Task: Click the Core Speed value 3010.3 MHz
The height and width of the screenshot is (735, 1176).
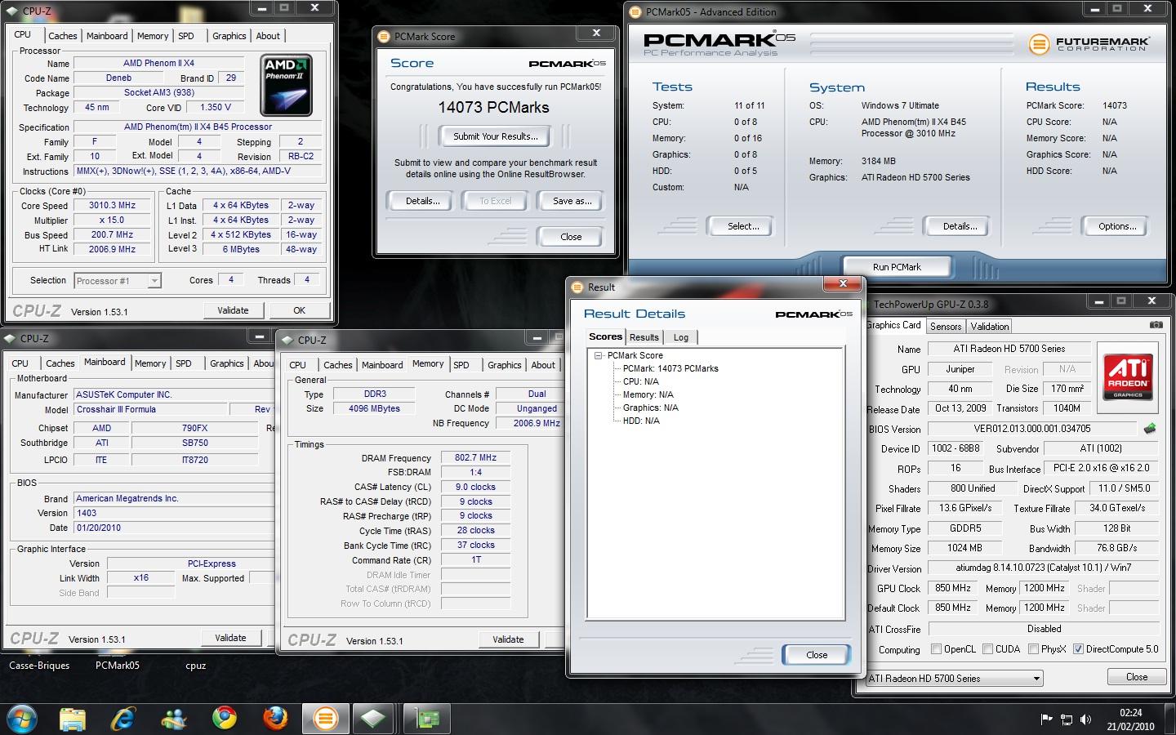Action: pyautogui.click(x=112, y=206)
